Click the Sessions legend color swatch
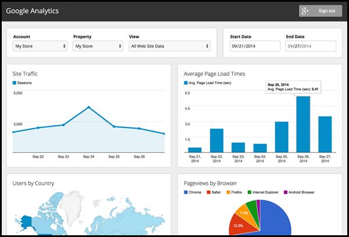Viewport: 349px width, 237px height. pos(15,83)
